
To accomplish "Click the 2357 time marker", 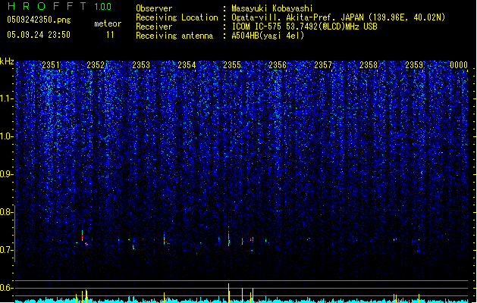I will click(323, 65).
